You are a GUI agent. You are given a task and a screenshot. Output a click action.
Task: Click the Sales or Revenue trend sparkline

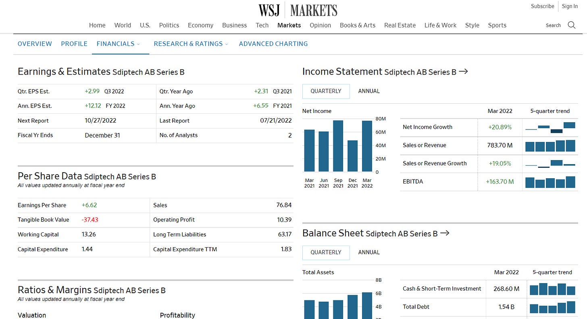tap(550, 145)
